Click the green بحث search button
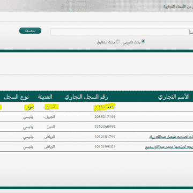 [30, 31]
